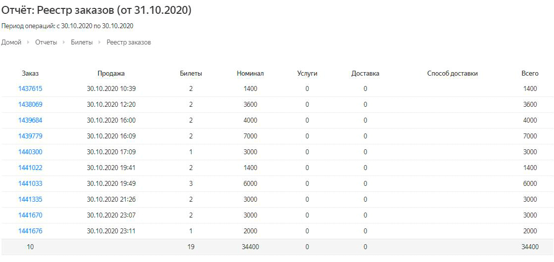Open order 1439779
This screenshot has width=554, height=262.
[30, 136]
